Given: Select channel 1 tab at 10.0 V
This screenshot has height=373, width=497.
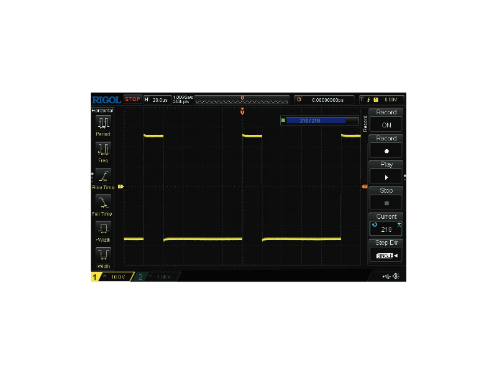Looking at the screenshot, I should [112, 277].
